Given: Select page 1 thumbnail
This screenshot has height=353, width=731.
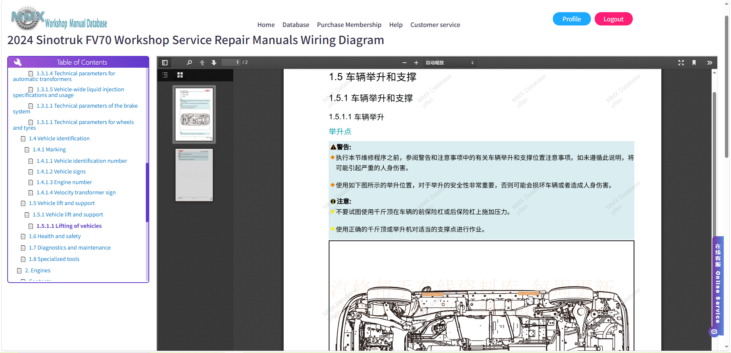Looking at the screenshot, I should (x=194, y=114).
